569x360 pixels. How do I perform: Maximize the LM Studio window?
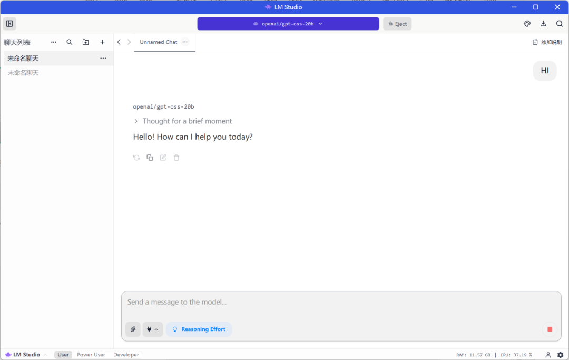tap(536, 7)
